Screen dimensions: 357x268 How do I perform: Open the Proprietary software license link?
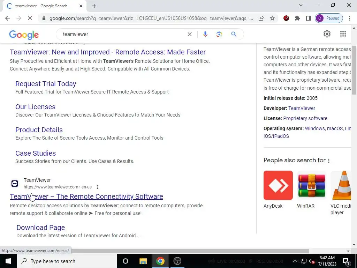305,118
